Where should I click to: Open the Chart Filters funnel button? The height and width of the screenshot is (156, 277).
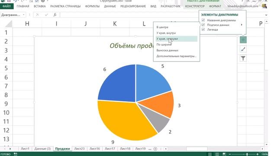pyautogui.click(x=243, y=58)
